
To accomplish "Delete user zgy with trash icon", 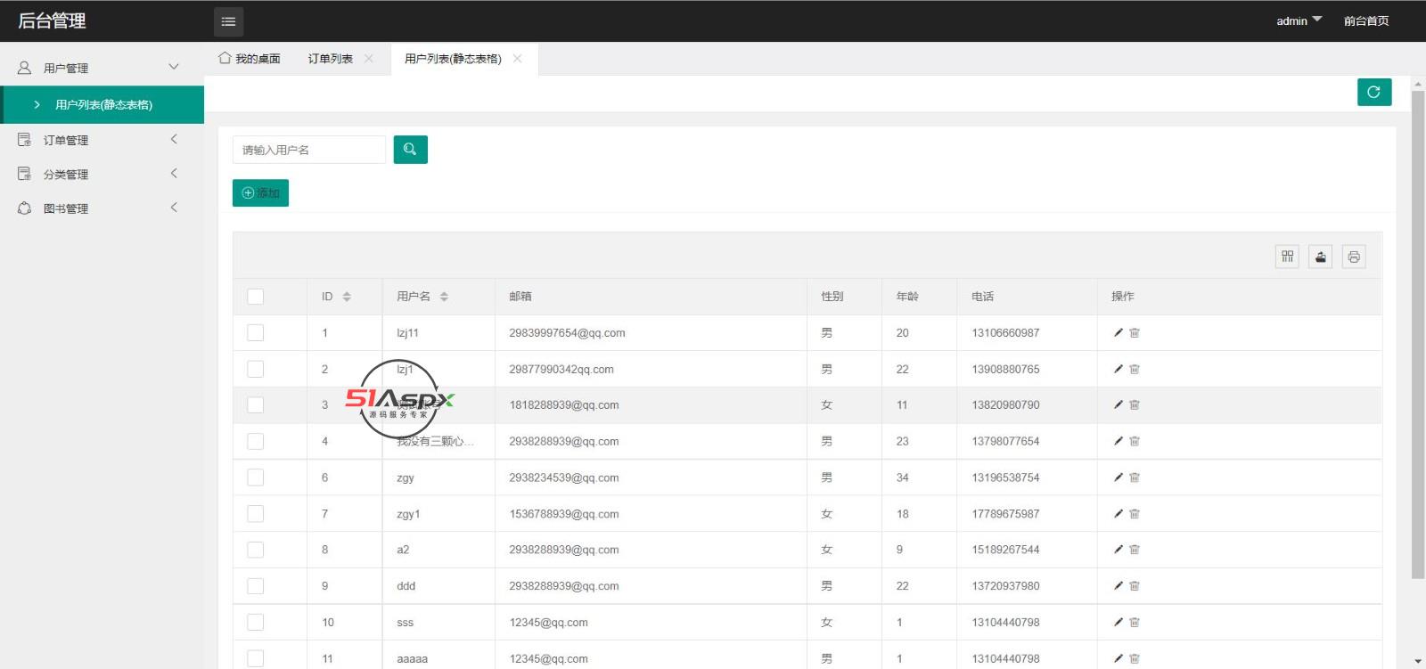I will (1135, 477).
